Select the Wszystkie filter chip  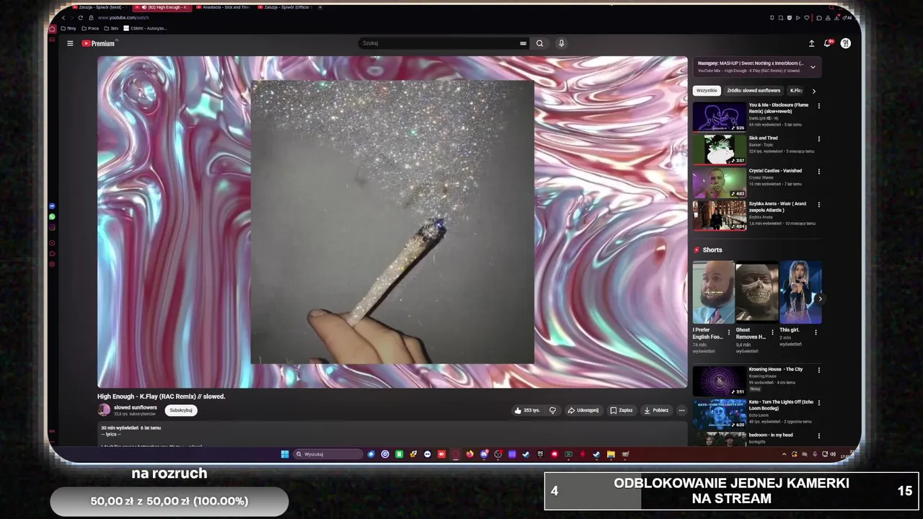tap(707, 91)
